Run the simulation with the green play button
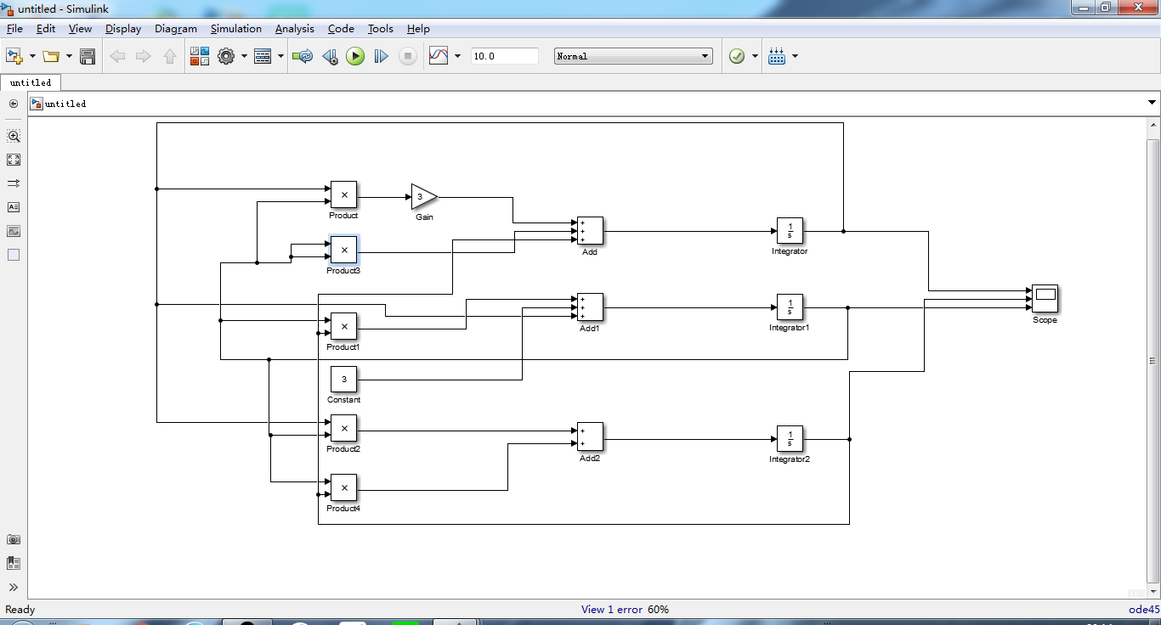1161x625 pixels. click(x=355, y=56)
